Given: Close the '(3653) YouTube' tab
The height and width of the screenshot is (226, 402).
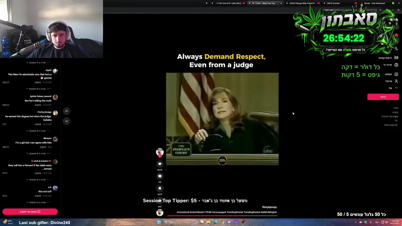Looking at the screenshot, I should pyautogui.click(x=324, y=3).
